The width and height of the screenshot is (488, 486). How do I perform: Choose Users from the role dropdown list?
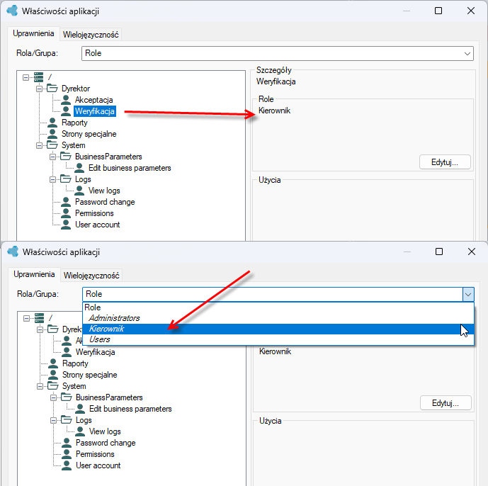tap(278, 339)
